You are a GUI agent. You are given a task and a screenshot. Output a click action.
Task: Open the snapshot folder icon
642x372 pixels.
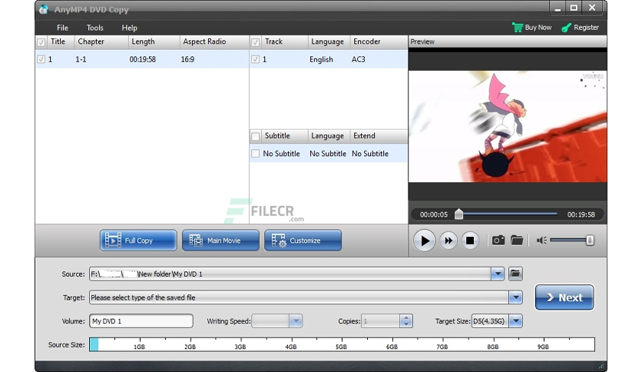tap(517, 240)
